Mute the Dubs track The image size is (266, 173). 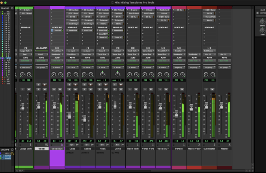(75, 89)
